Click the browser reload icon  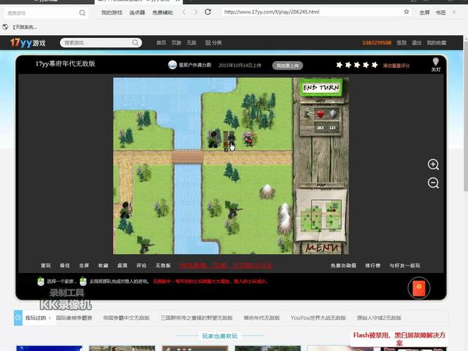[208, 12]
